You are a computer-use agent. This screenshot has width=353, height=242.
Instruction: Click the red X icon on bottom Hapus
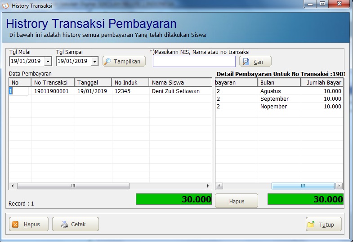[x=16, y=224]
